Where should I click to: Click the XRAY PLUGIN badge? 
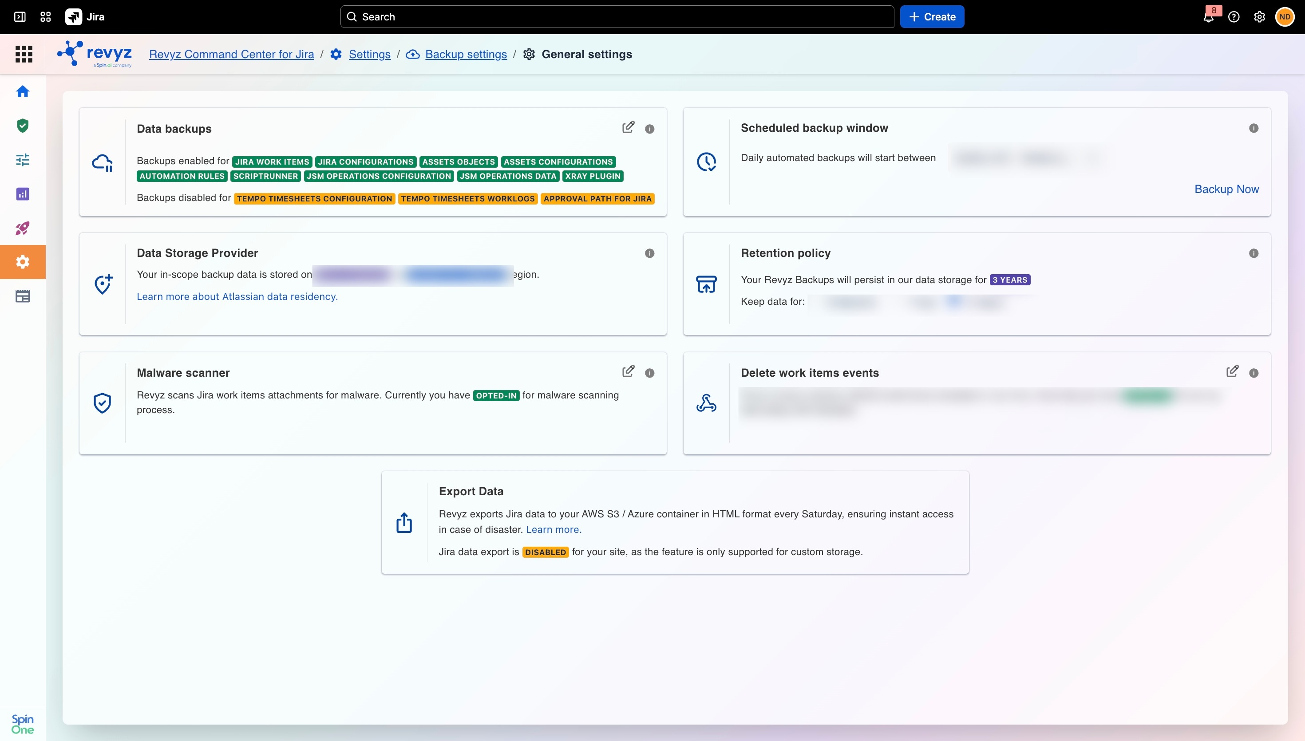pyautogui.click(x=593, y=176)
